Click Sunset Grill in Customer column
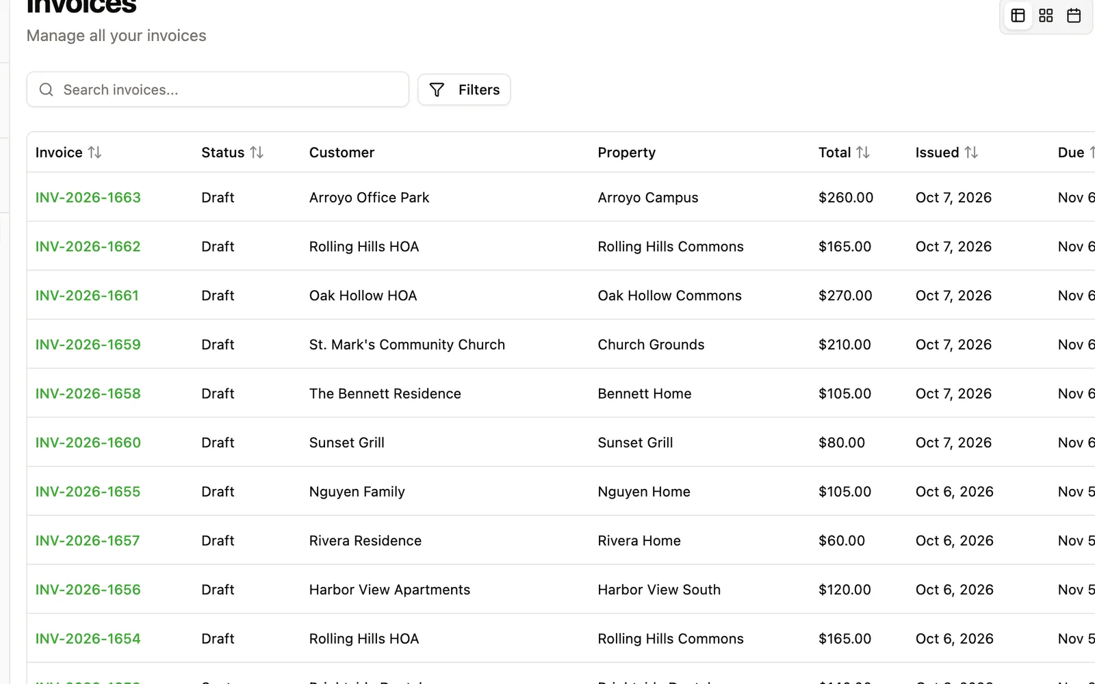Viewport: 1095px width, 684px height. (x=347, y=443)
